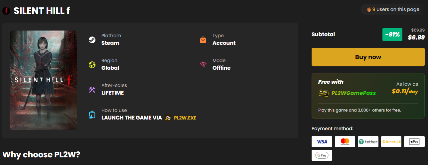Click the PL2W GamePass card icon
Image resolution: width=428 pixels, height=165 pixels.
[x=323, y=93]
